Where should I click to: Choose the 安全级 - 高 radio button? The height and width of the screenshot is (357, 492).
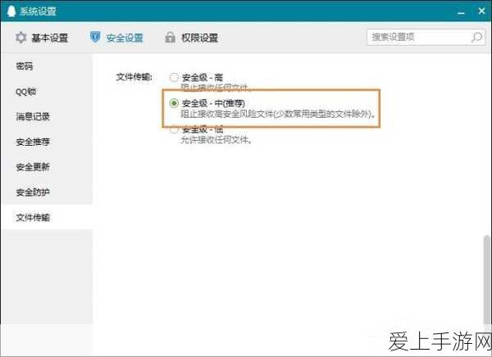coord(174,77)
